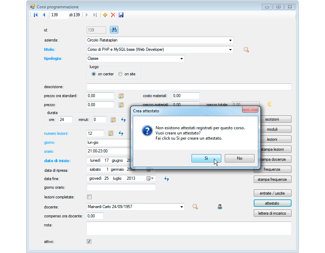Click the attestato button

pyautogui.click(x=272, y=203)
